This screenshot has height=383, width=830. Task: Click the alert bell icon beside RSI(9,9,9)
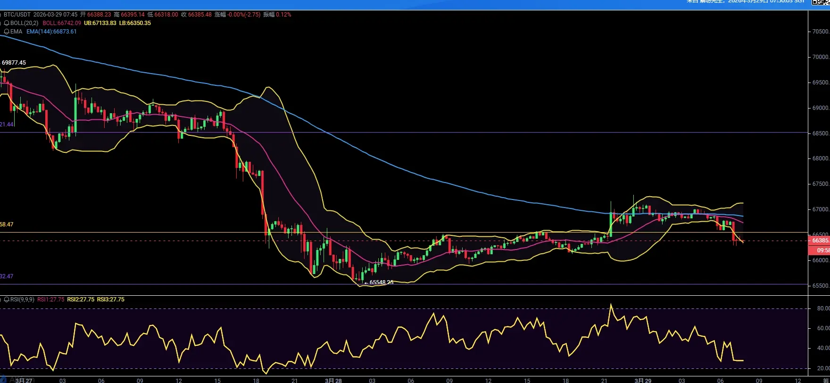click(x=7, y=300)
